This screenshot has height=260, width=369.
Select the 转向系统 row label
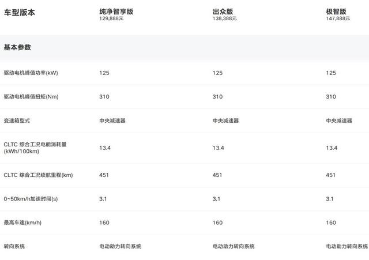tap(14, 246)
